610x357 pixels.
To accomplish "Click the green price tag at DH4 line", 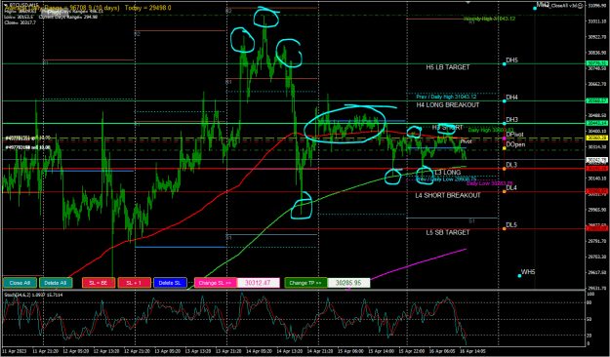I will 596,100.
